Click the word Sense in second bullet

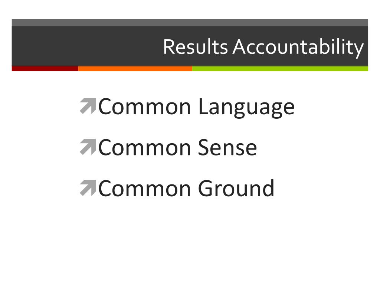(227, 148)
